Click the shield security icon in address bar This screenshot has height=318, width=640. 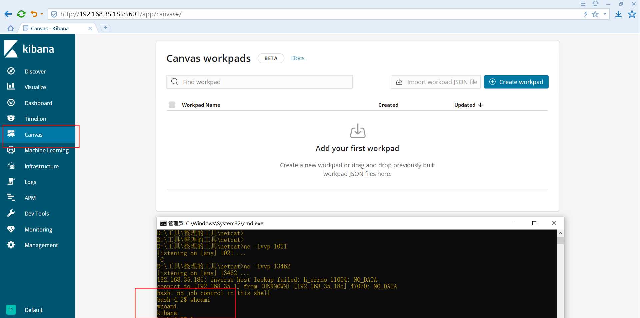(54, 14)
